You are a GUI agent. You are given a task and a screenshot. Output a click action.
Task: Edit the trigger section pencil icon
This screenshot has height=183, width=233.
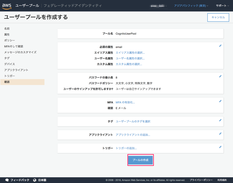(220, 147)
